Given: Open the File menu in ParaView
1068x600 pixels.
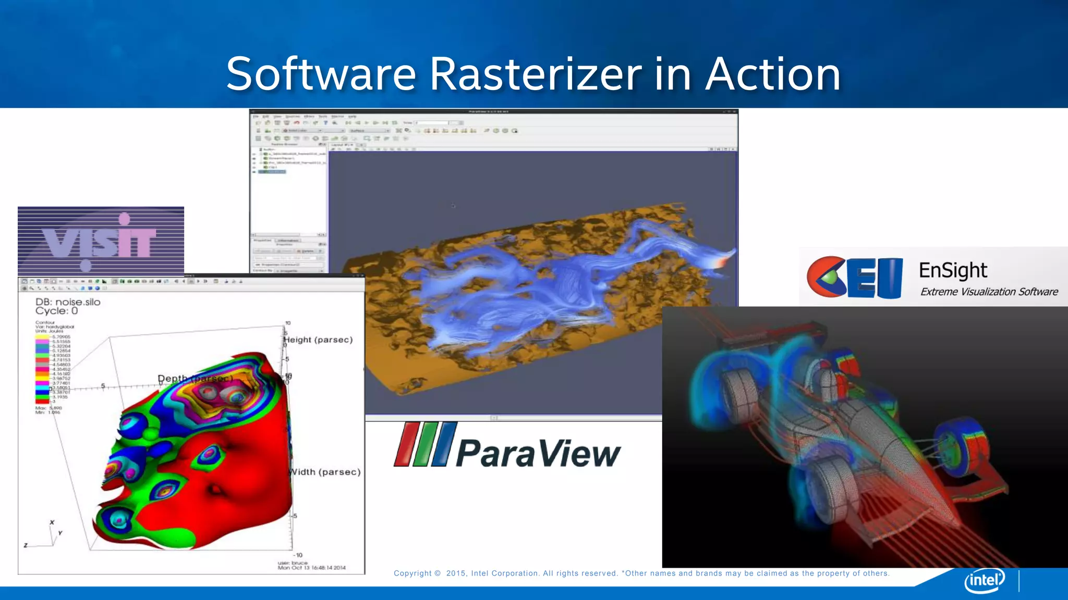Looking at the screenshot, I should pos(256,116).
